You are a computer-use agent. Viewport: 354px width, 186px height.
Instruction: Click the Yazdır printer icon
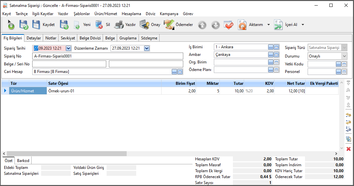coord(119,25)
